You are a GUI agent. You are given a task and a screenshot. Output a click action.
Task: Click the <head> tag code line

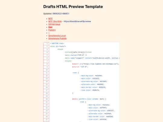tap(60, 49)
